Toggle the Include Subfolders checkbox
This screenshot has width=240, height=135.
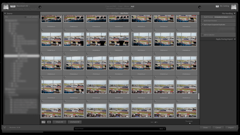[25, 17]
